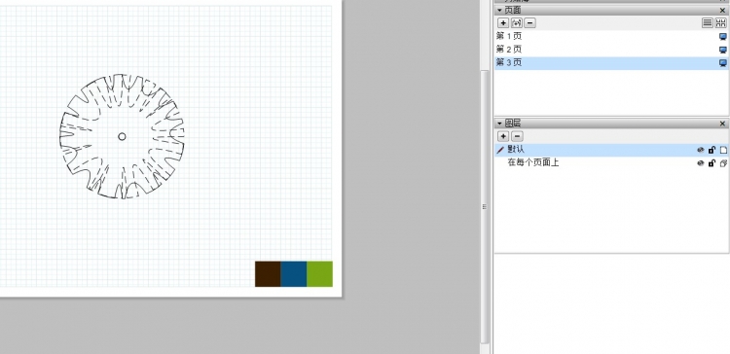Remove page using minus in 页面 panel
Viewport: 730px width, 354px height.
click(529, 22)
